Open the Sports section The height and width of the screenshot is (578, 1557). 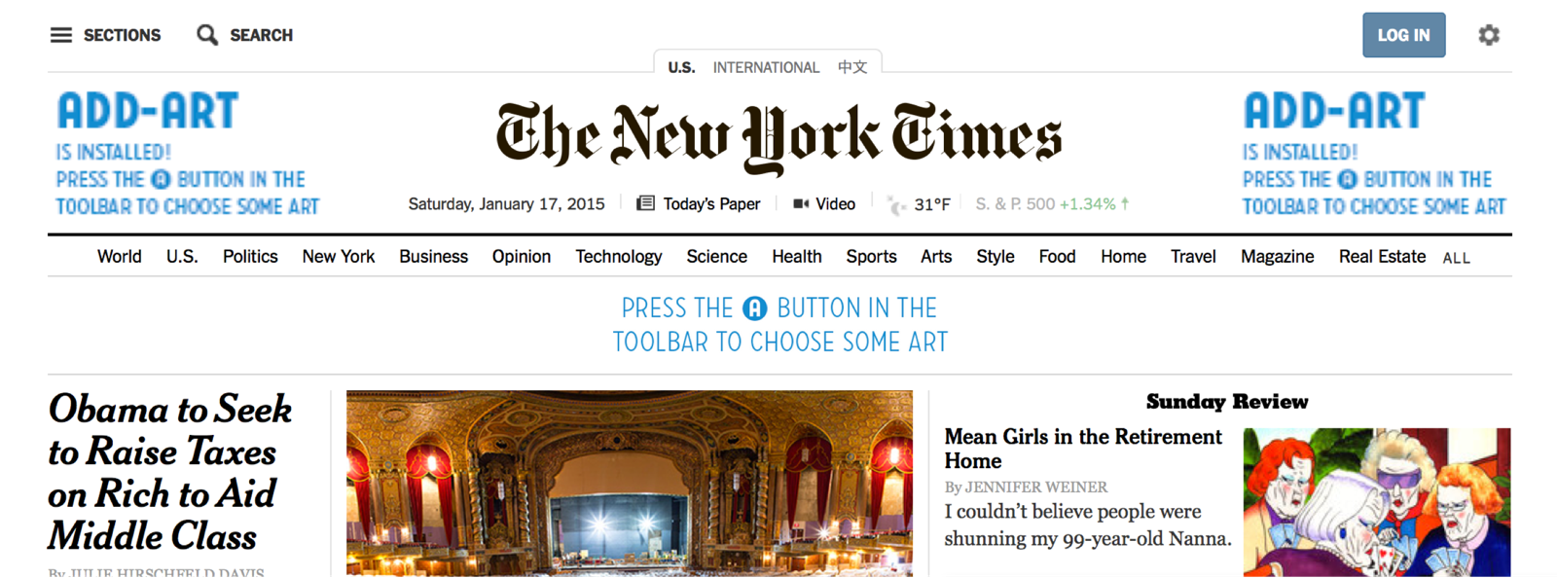872,256
